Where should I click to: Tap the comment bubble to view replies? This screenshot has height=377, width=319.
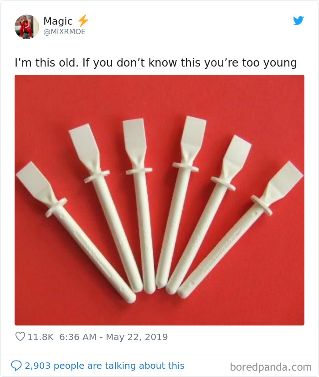coord(17,365)
